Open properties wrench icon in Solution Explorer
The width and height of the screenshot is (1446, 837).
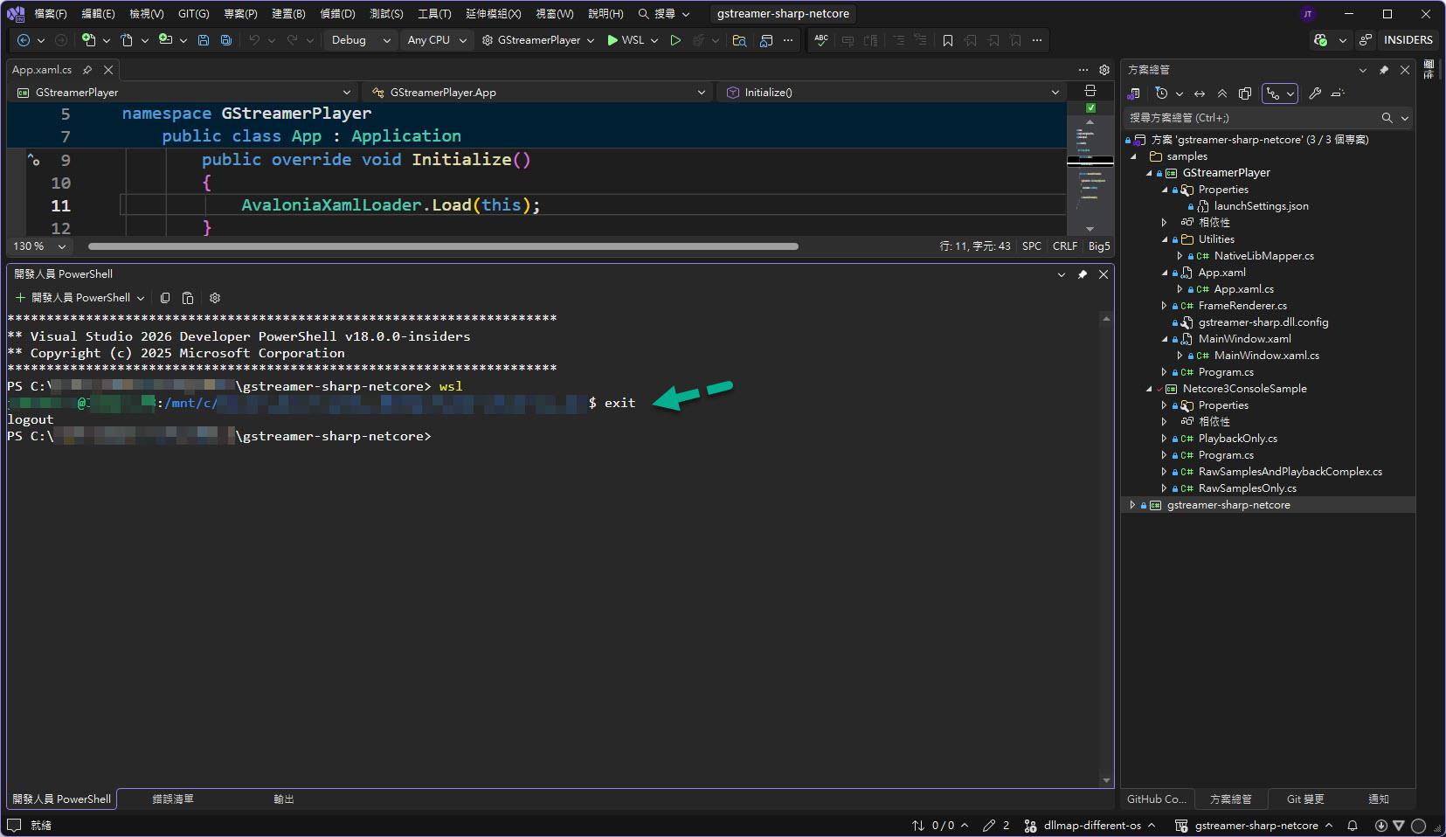tap(1314, 93)
